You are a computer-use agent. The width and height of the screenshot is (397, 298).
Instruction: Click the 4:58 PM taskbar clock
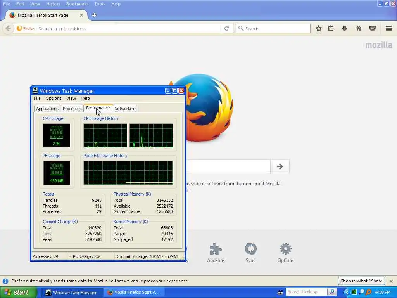tap(383, 292)
